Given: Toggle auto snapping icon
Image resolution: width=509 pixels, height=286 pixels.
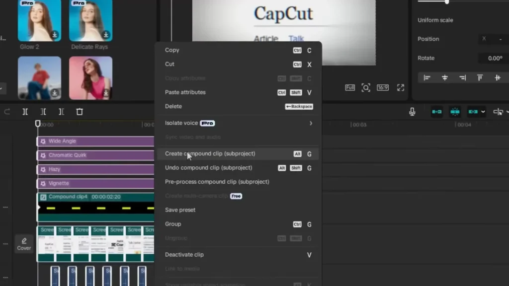Looking at the screenshot, I should (x=455, y=112).
